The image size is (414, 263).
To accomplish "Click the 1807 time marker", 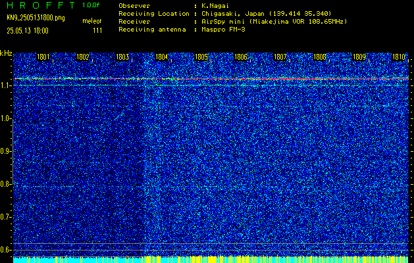I will [x=280, y=57].
